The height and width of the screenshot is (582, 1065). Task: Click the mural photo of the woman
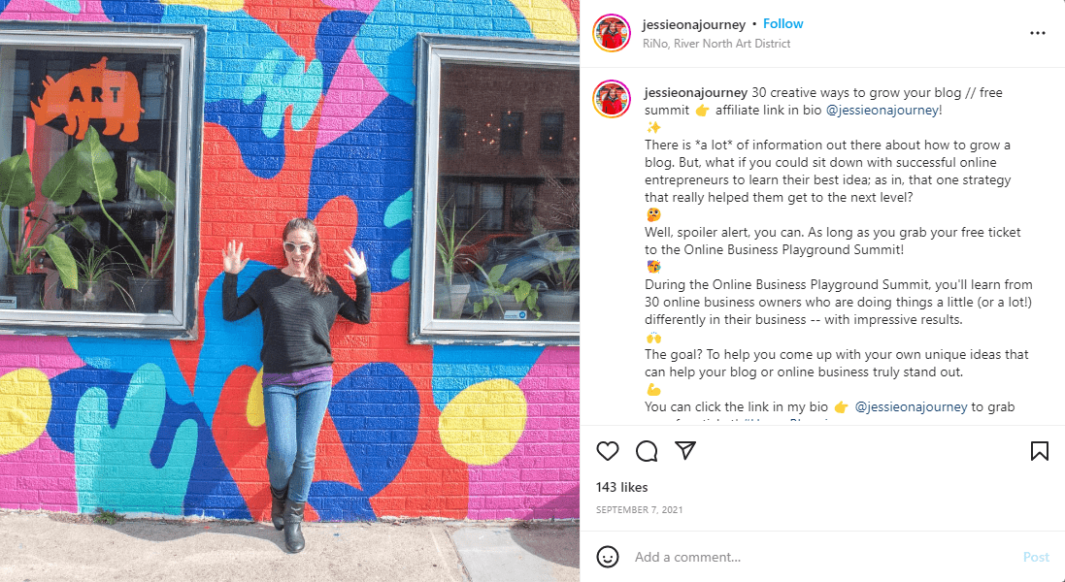[x=289, y=291]
